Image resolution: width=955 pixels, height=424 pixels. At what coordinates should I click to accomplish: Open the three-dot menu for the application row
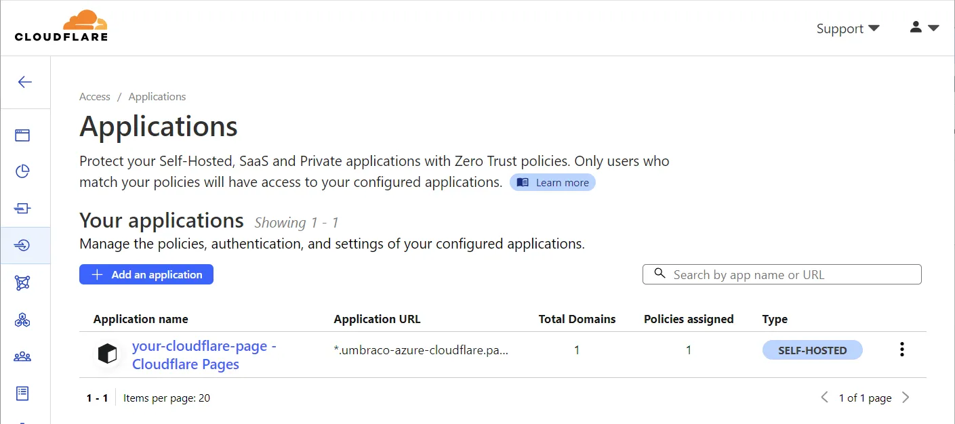901,349
